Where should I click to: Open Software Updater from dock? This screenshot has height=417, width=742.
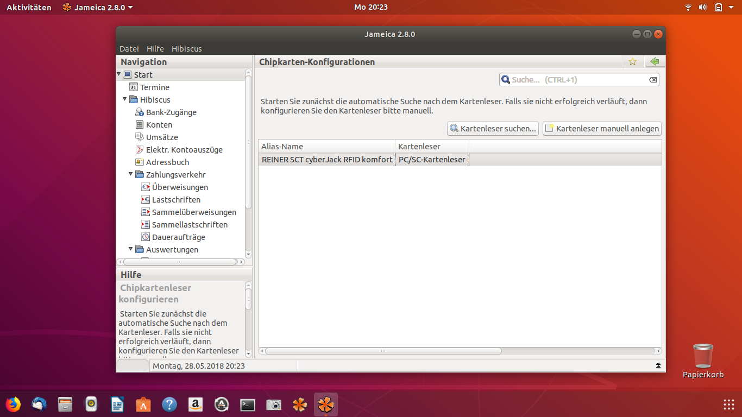pyautogui.click(x=222, y=405)
